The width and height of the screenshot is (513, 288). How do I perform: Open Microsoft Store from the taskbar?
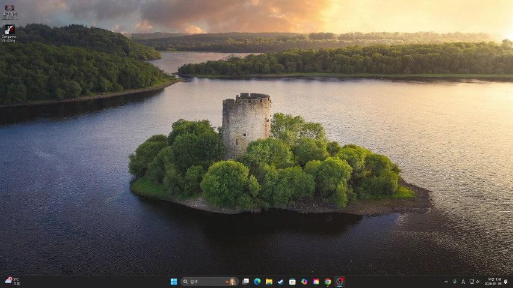pos(292,281)
